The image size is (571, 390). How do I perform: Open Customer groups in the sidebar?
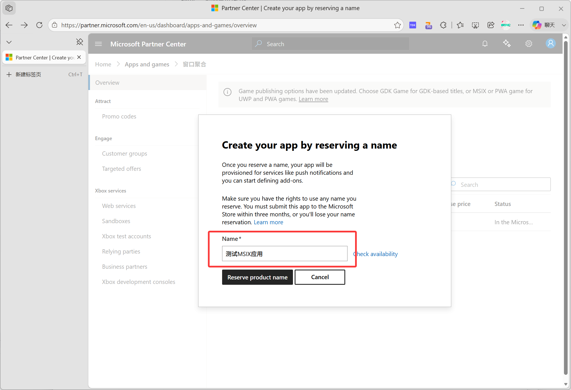click(x=125, y=154)
